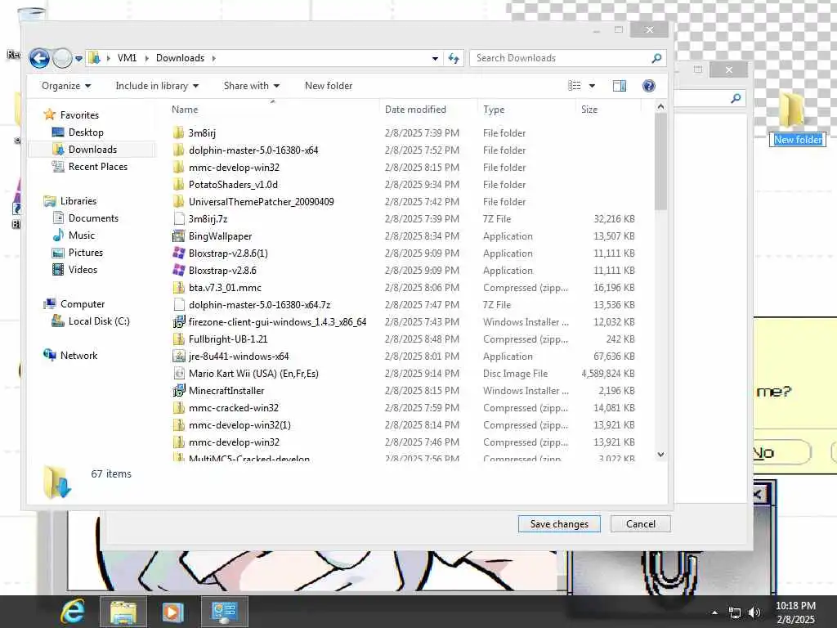The height and width of the screenshot is (628, 837).
Task: Click the search magnifier icon in Downloads
Action: pos(656,58)
